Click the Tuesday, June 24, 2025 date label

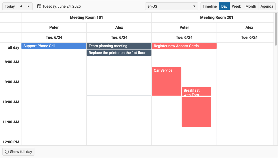(61, 6)
